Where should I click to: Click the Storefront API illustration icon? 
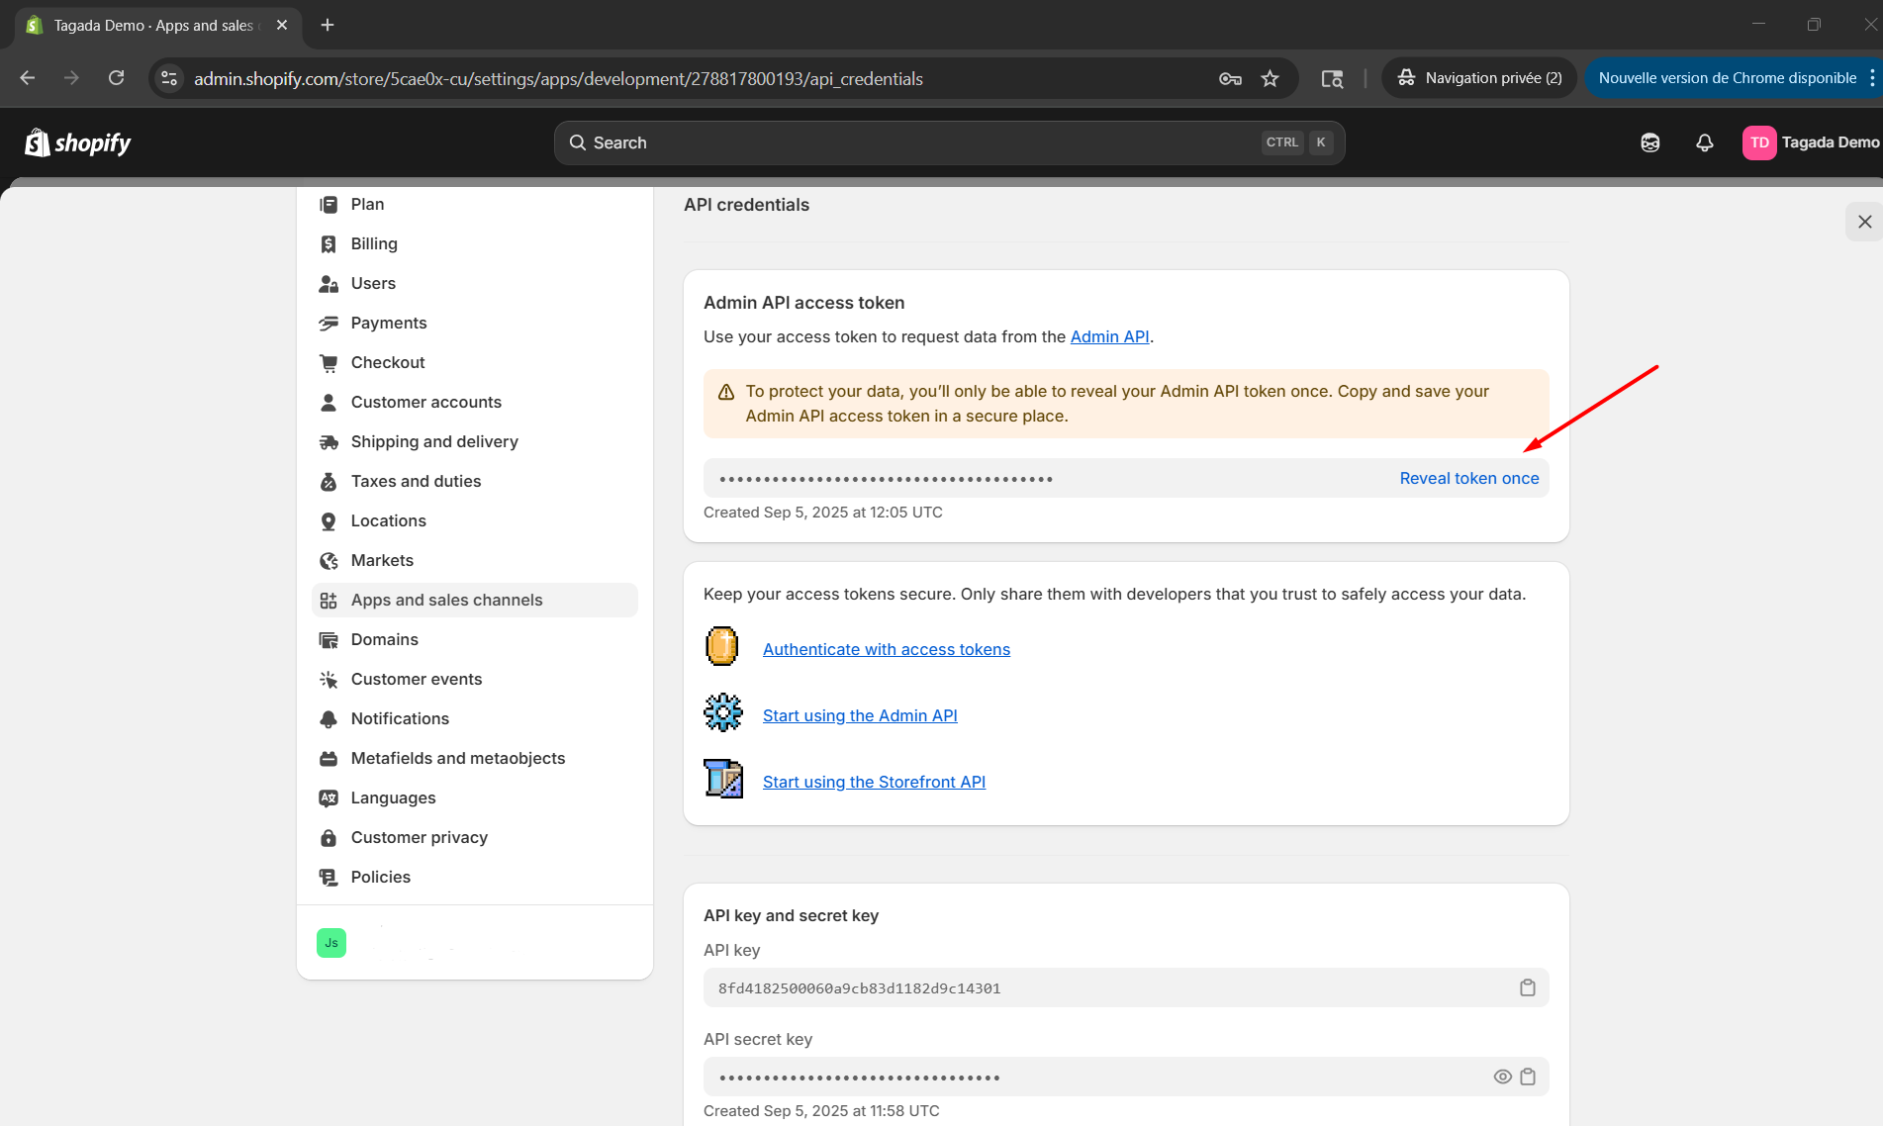coord(723,779)
